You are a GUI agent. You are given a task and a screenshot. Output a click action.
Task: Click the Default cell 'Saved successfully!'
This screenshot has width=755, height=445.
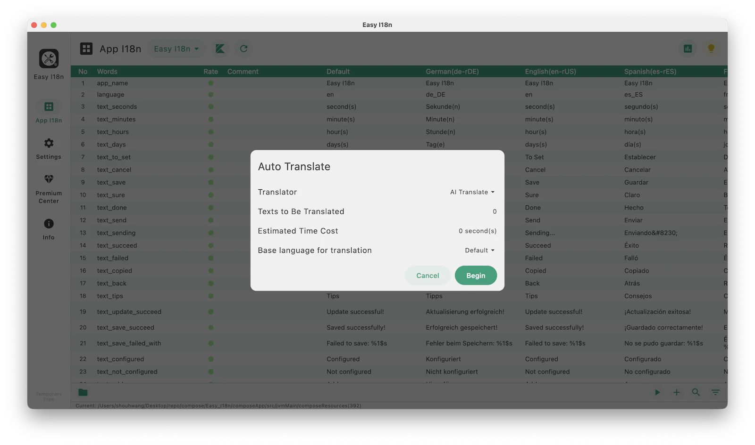[x=356, y=327]
